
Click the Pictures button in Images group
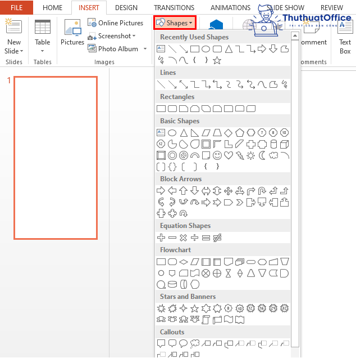[x=72, y=34]
